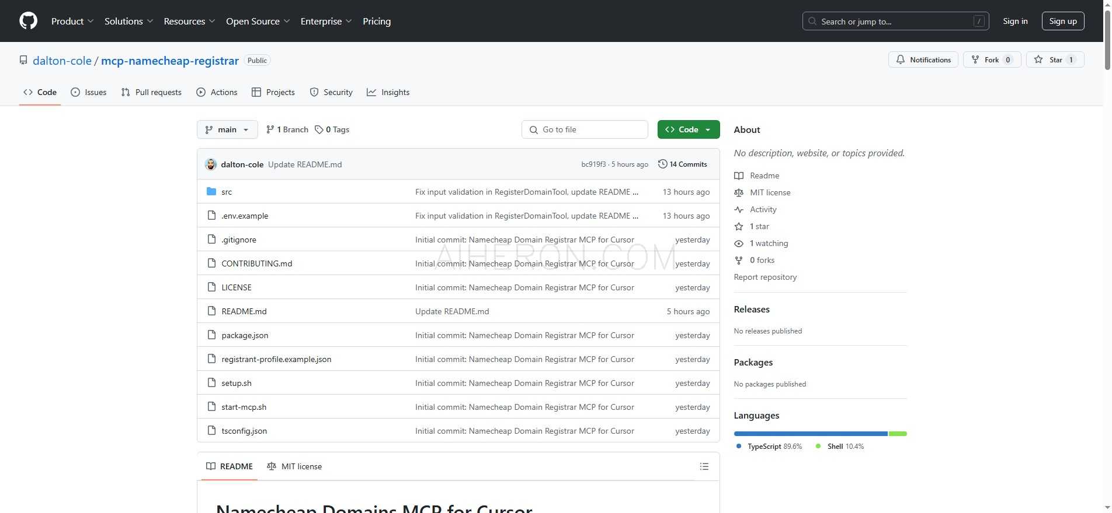
Task: Click the outline list icon in README header
Action: pos(704,466)
